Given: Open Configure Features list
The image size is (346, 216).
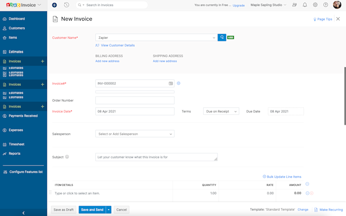Looking at the screenshot, I should [26, 172].
